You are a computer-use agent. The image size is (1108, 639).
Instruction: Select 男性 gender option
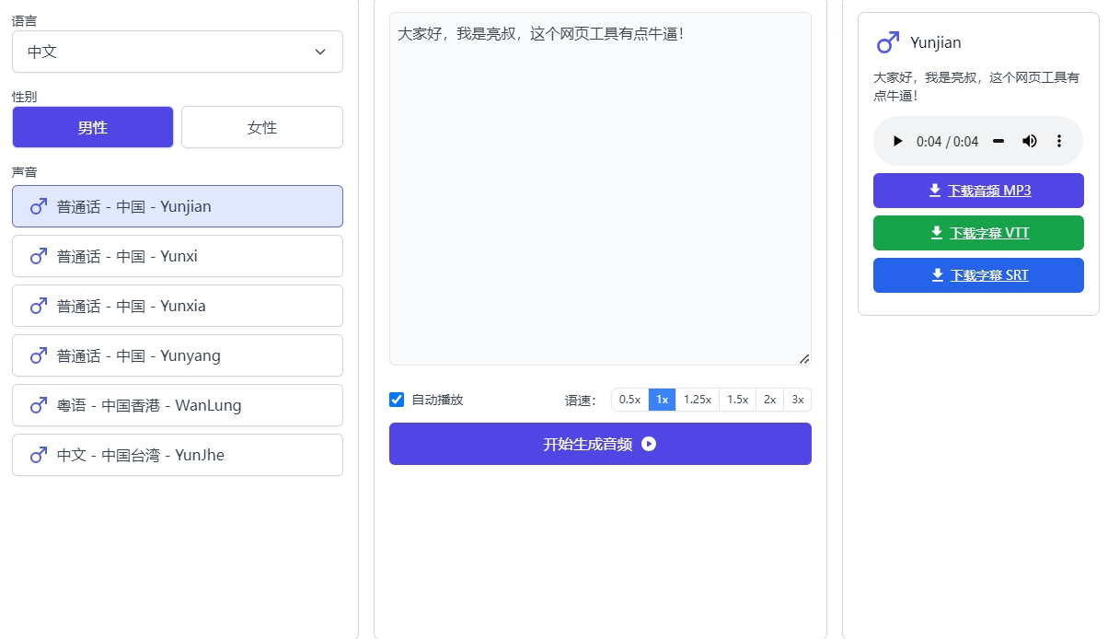coord(92,127)
